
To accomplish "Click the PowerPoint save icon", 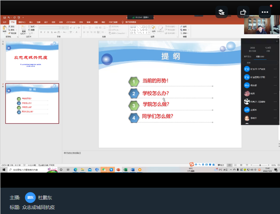I will click(4, 17).
